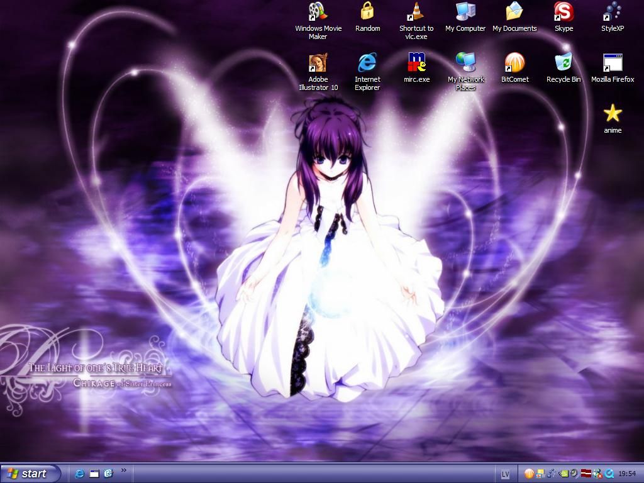Screen dimensions: 644x483
Task: Click the QuickTime tray icon
Action: click(609, 474)
